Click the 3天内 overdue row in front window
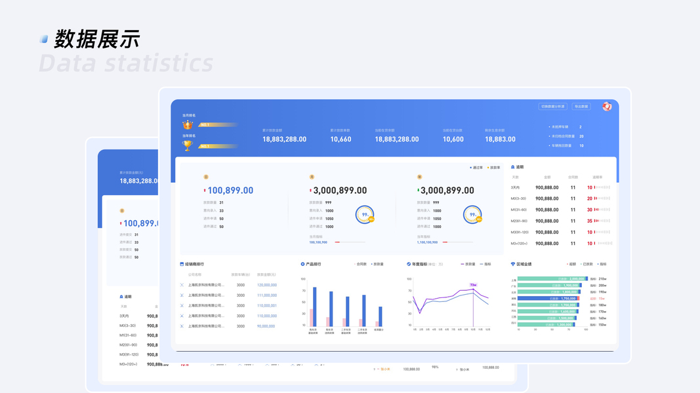Image resolution: width=700 pixels, height=393 pixels. (561, 187)
